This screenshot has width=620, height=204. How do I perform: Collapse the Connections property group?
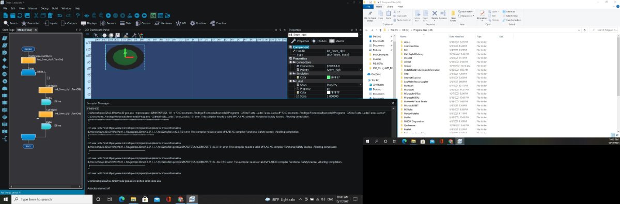tap(291, 62)
